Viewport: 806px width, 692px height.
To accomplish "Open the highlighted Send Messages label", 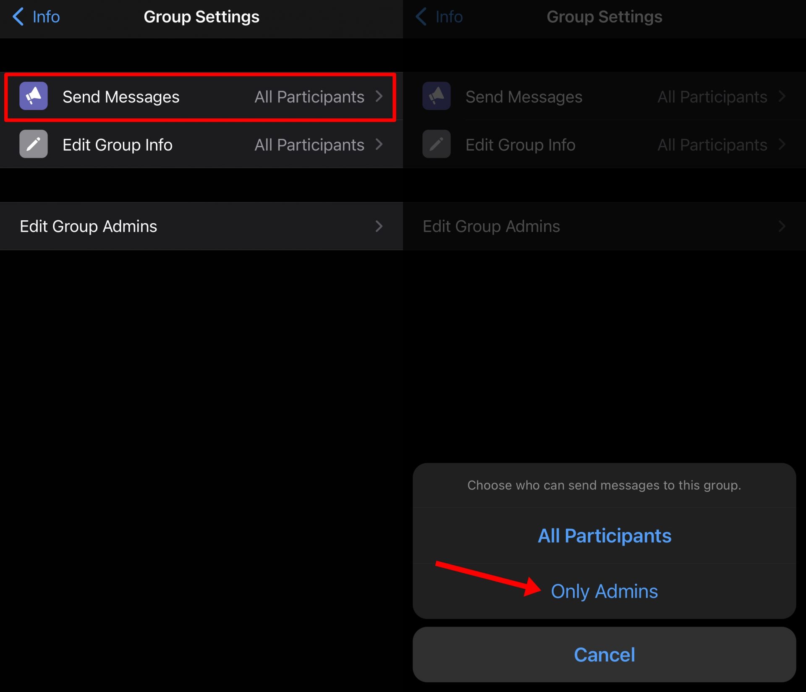I will click(121, 97).
